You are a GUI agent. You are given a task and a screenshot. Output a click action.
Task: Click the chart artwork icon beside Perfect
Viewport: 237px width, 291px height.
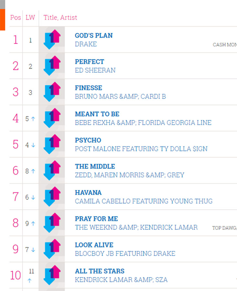click(52, 66)
